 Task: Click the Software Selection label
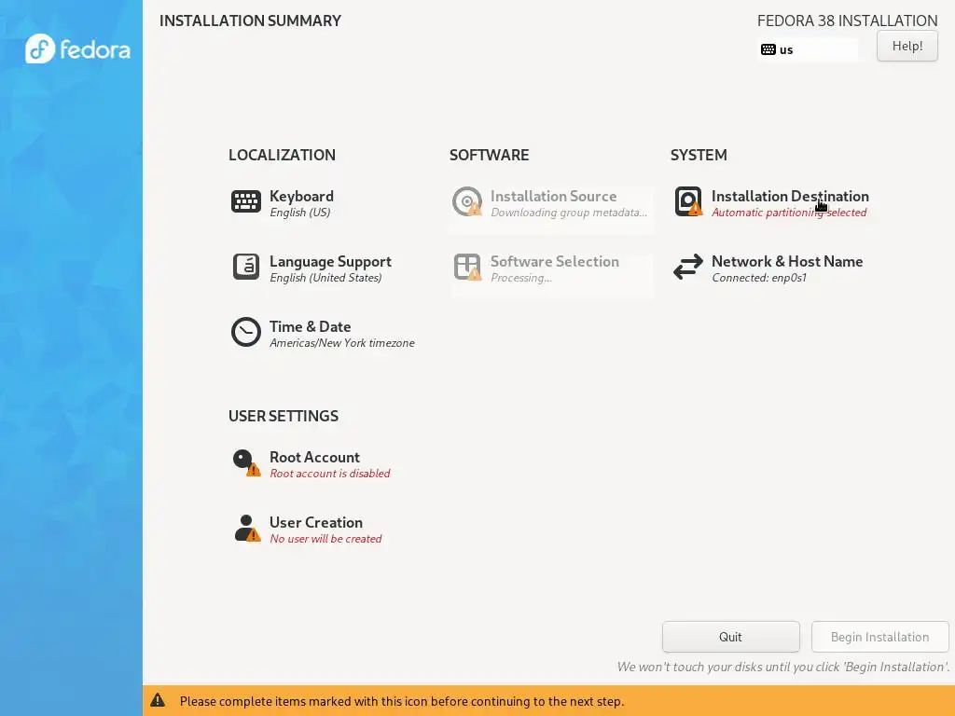click(x=555, y=261)
